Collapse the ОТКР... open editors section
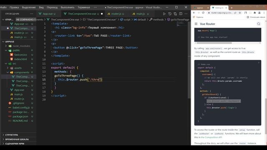 (3, 20)
